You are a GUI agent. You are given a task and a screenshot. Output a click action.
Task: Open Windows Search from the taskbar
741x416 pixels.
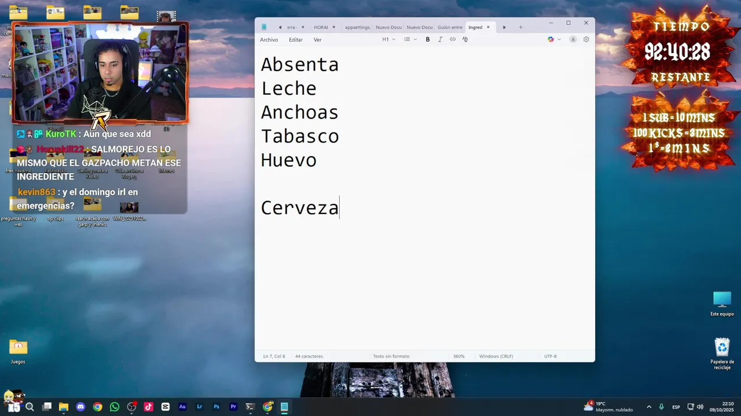point(30,407)
